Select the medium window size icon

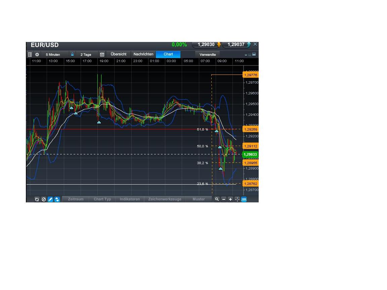(x=250, y=55)
